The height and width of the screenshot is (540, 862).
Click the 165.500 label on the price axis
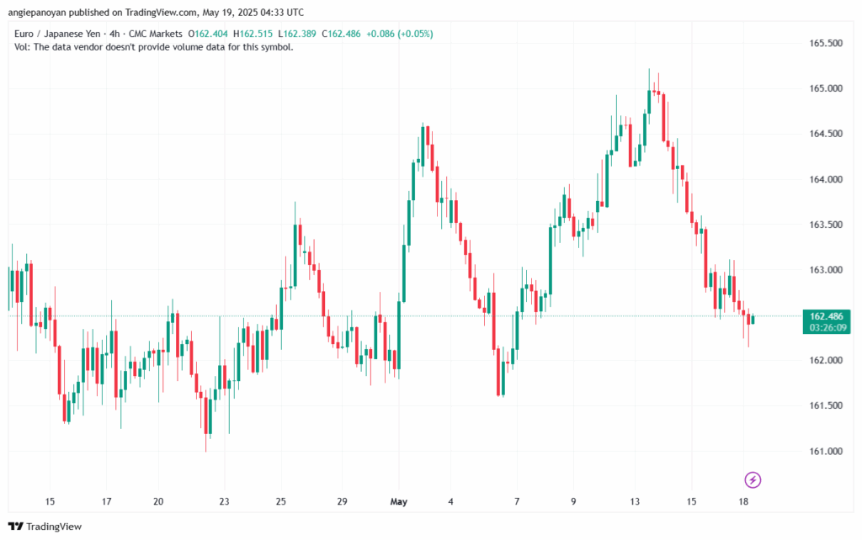click(x=824, y=43)
